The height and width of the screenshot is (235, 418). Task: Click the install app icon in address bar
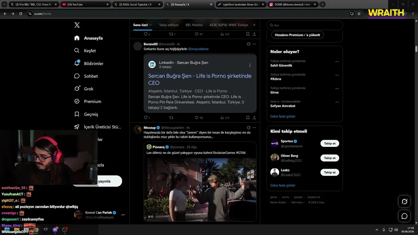pyautogui.click(x=352, y=14)
